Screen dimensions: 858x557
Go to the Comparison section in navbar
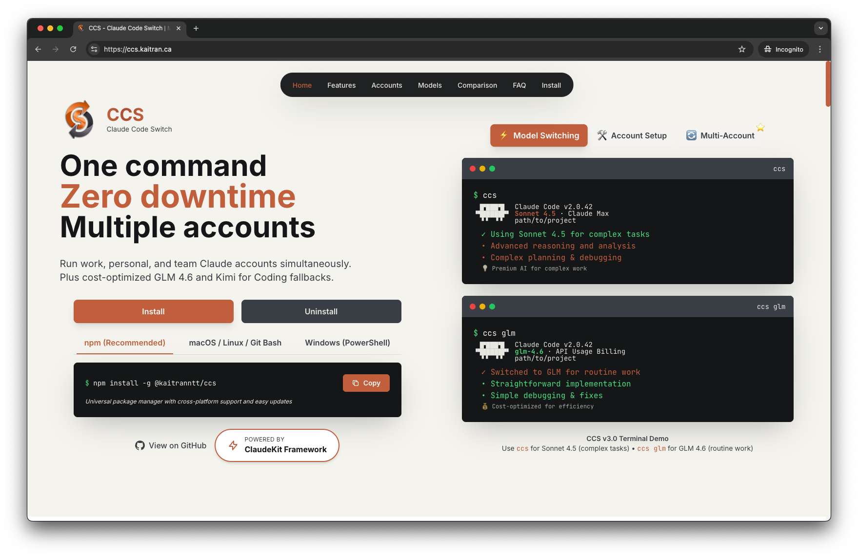(x=477, y=85)
